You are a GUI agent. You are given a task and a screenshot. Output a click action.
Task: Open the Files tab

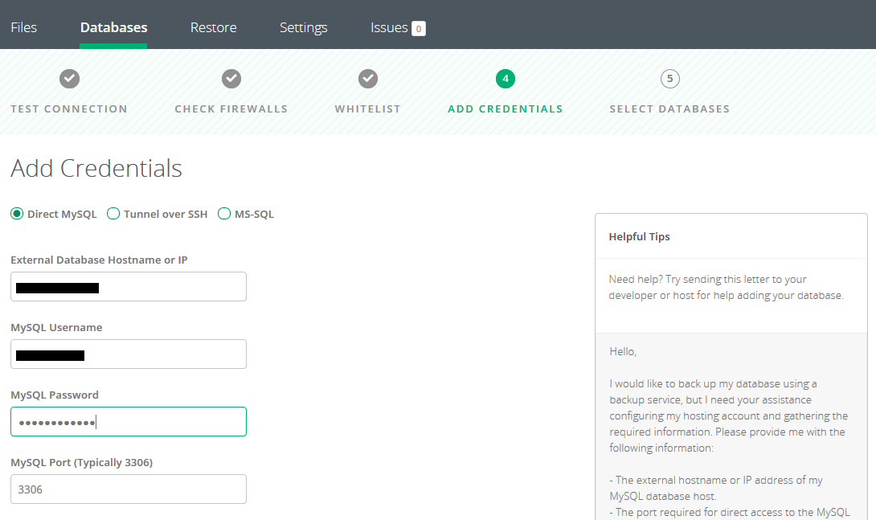(24, 27)
